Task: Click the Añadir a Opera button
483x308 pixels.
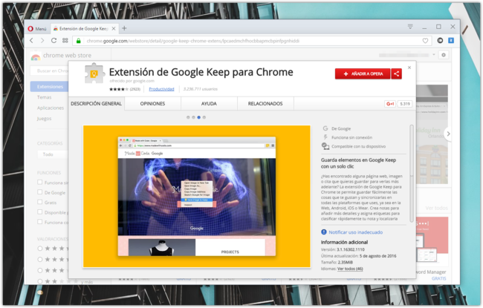Action: 363,74
